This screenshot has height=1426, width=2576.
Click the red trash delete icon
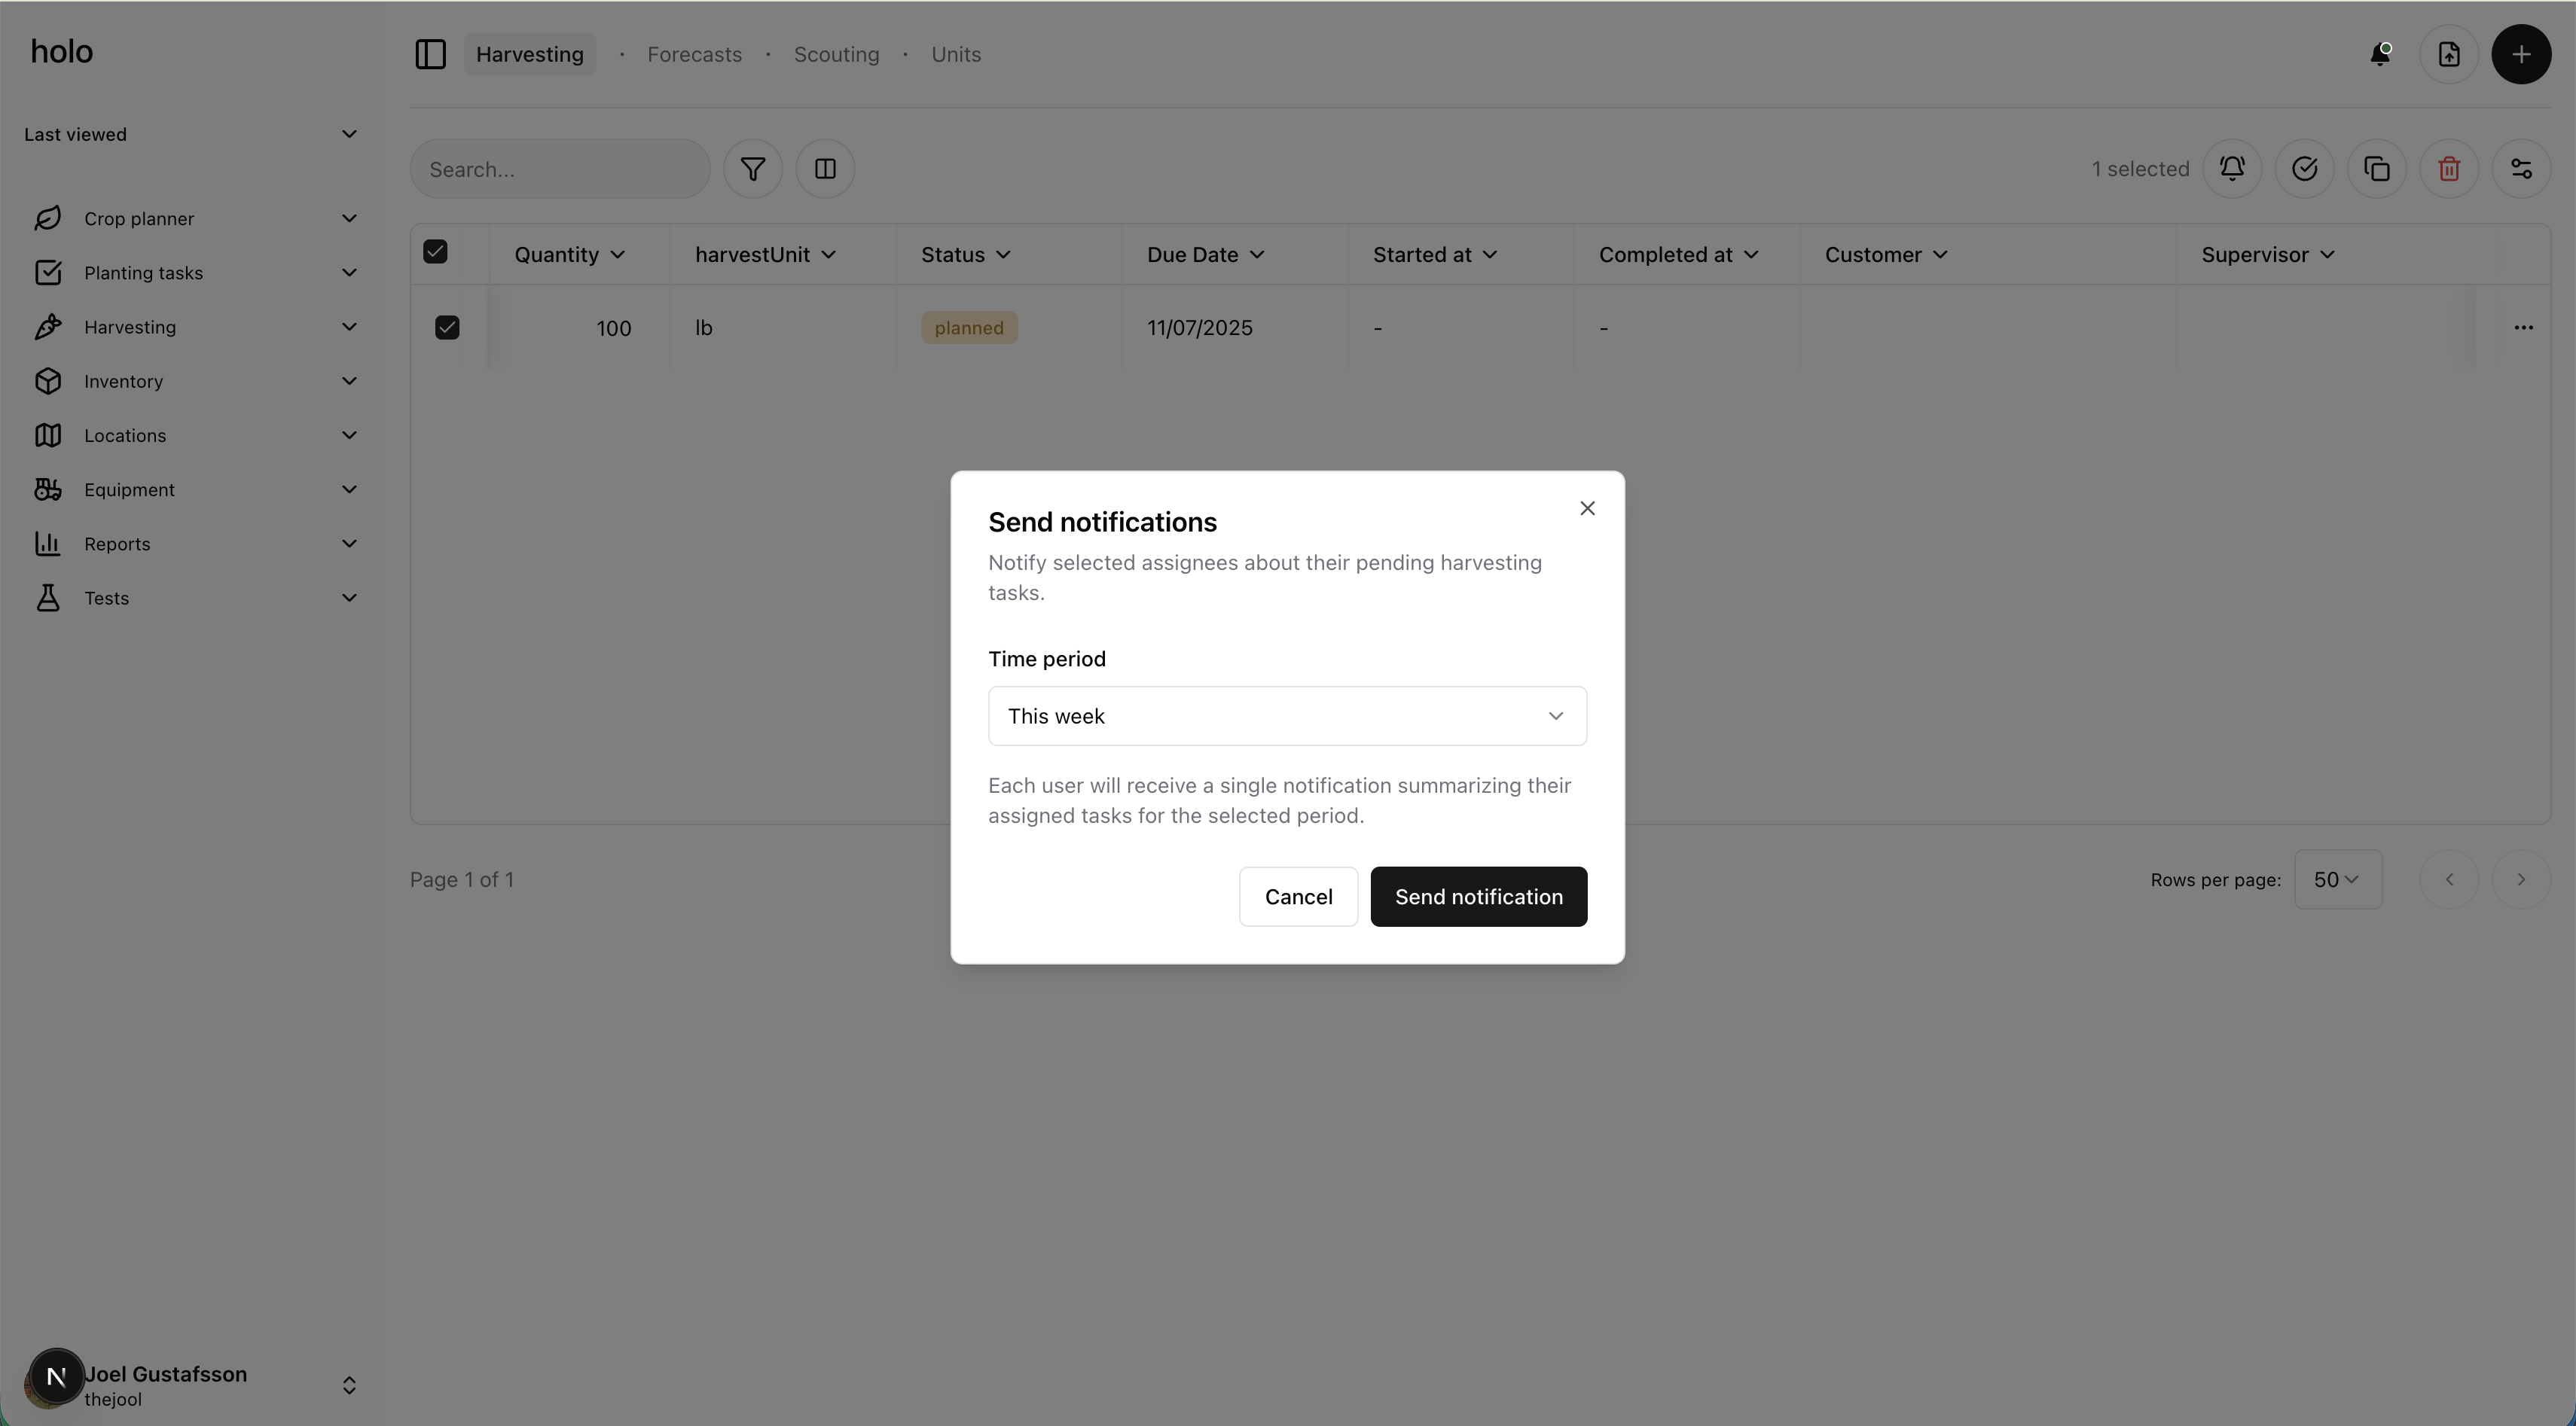(x=2448, y=169)
